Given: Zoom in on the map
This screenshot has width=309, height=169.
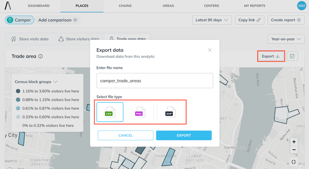Looking at the screenshot, I should click(x=294, y=142).
